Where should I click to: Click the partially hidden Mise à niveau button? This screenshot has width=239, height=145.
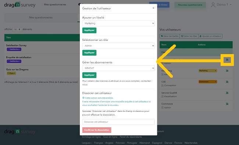[163, 5]
